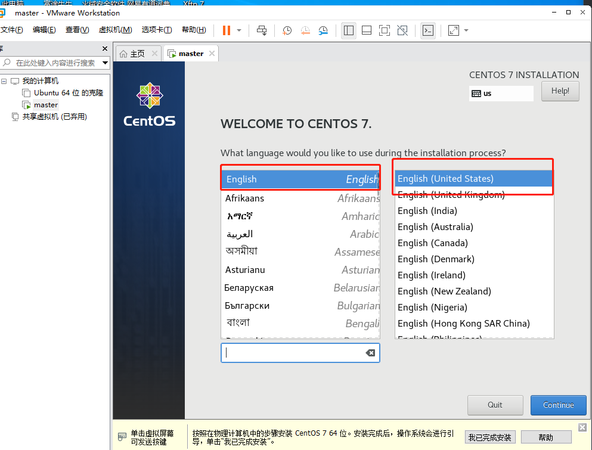
Task: Select the Bulgarian language row
Action: tap(300, 305)
